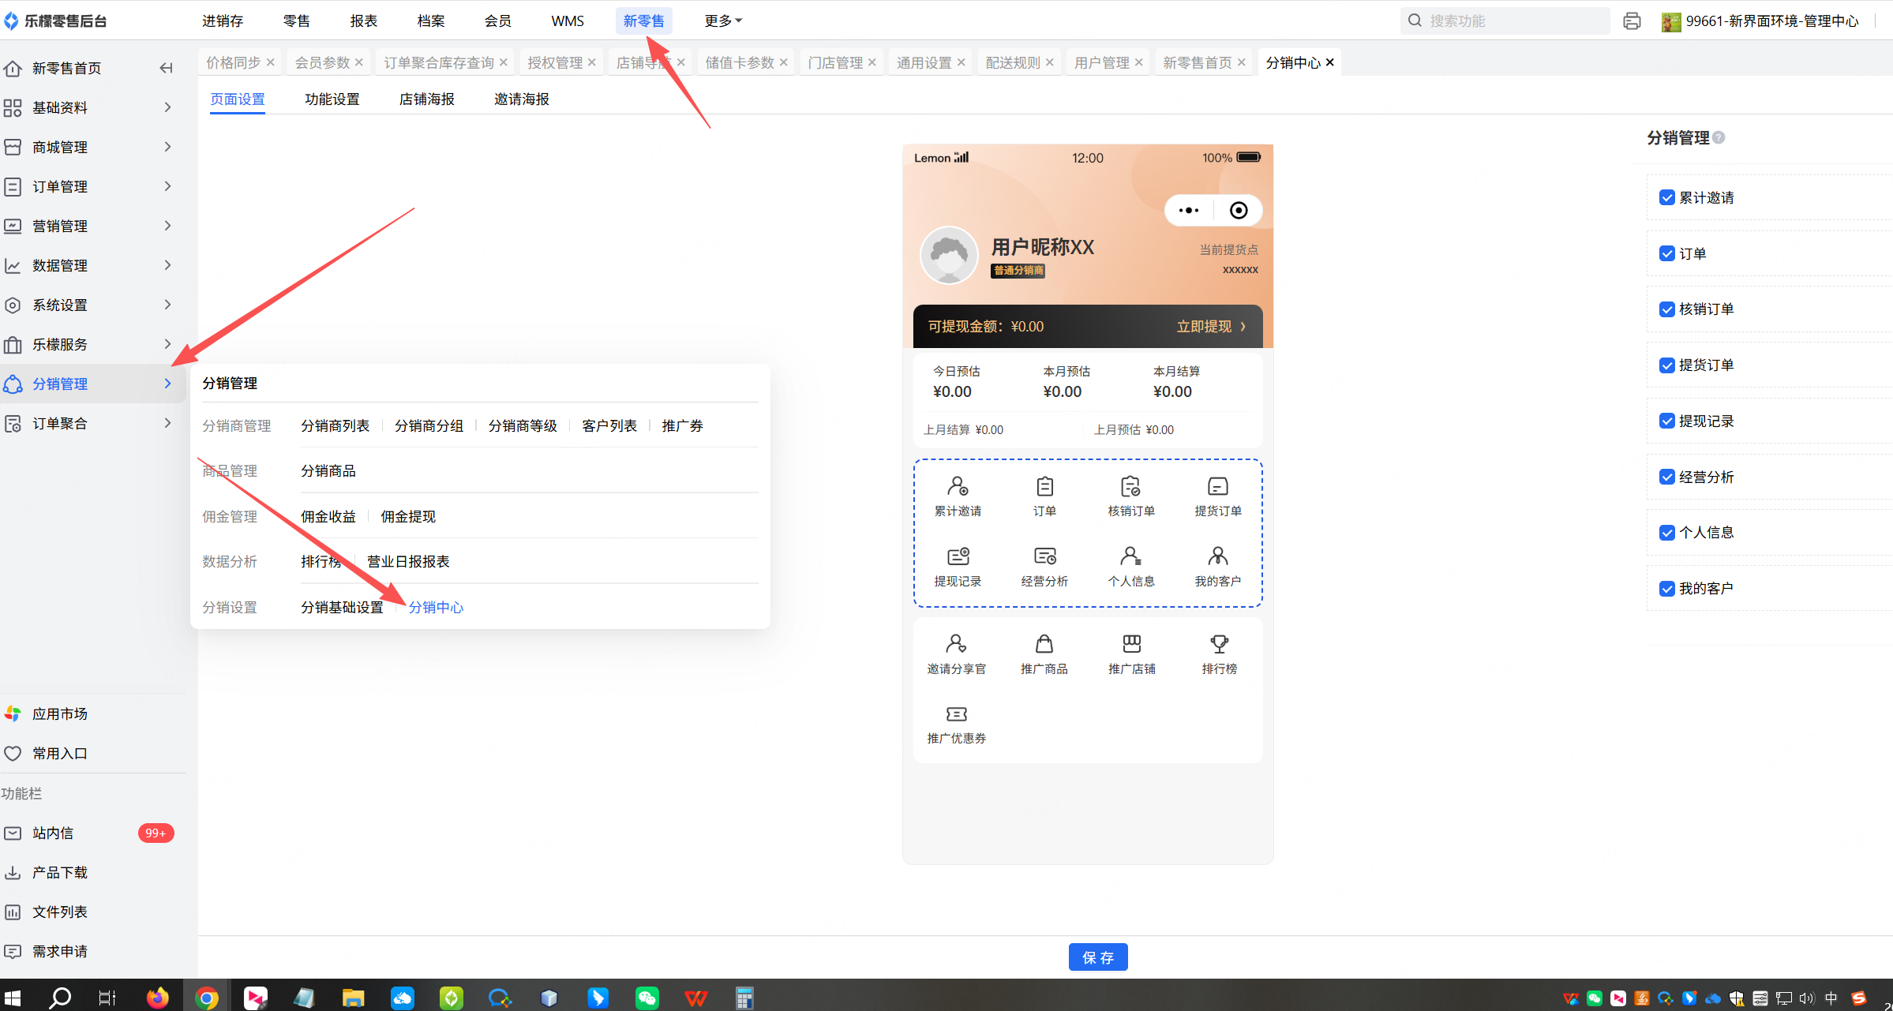This screenshot has width=1893, height=1011.
Task: Click the printer icon in top bar
Action: point(1632,21)
